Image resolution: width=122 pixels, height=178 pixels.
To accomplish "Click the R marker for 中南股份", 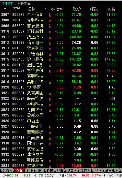I will [x=50, y=139].
